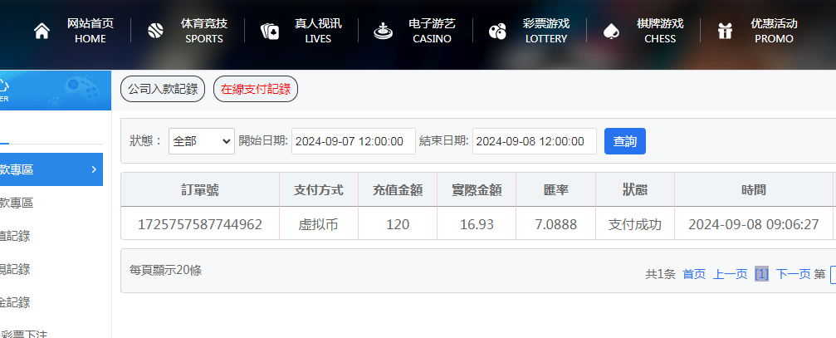Click the home house icon
Viewport: 836px width, 338px height.
42,32
